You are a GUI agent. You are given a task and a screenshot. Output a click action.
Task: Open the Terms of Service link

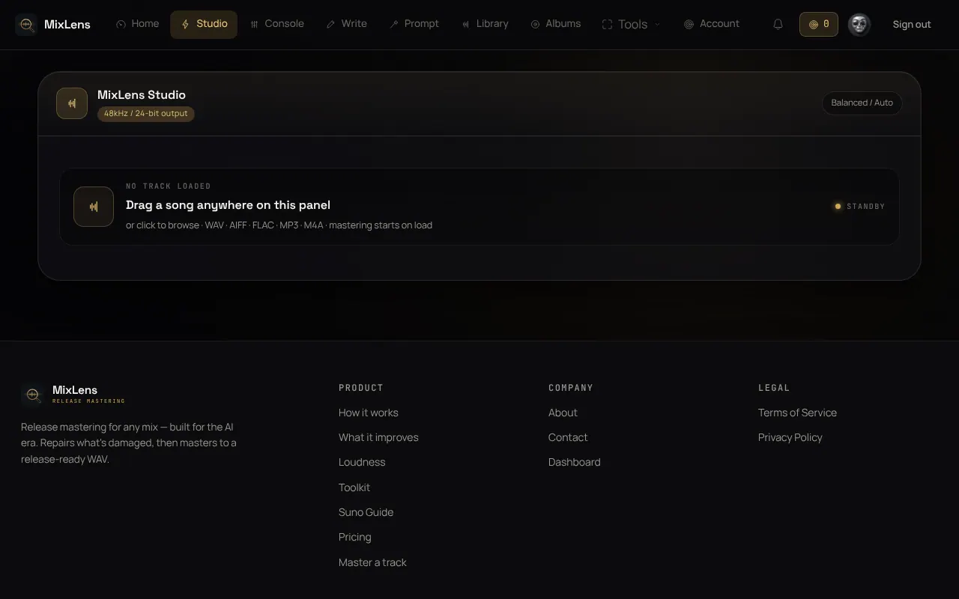tap(797, 413)
